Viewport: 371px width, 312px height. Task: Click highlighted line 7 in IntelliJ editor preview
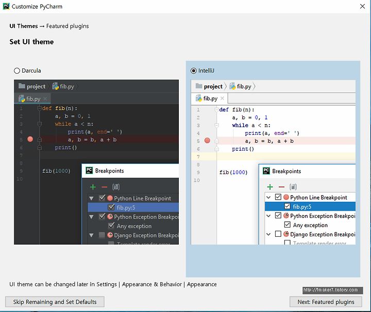point(273,157)
